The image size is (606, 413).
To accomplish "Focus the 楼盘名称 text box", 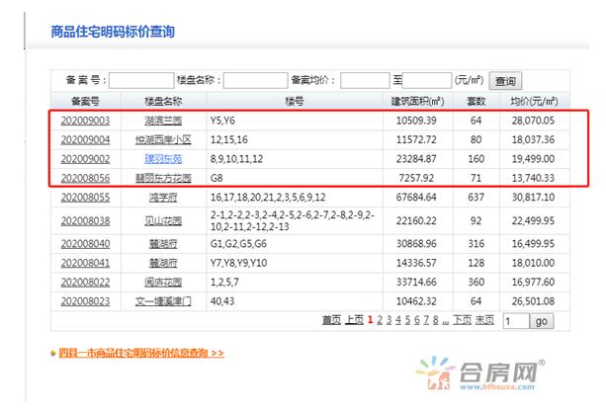I will [x=255, y=81].
